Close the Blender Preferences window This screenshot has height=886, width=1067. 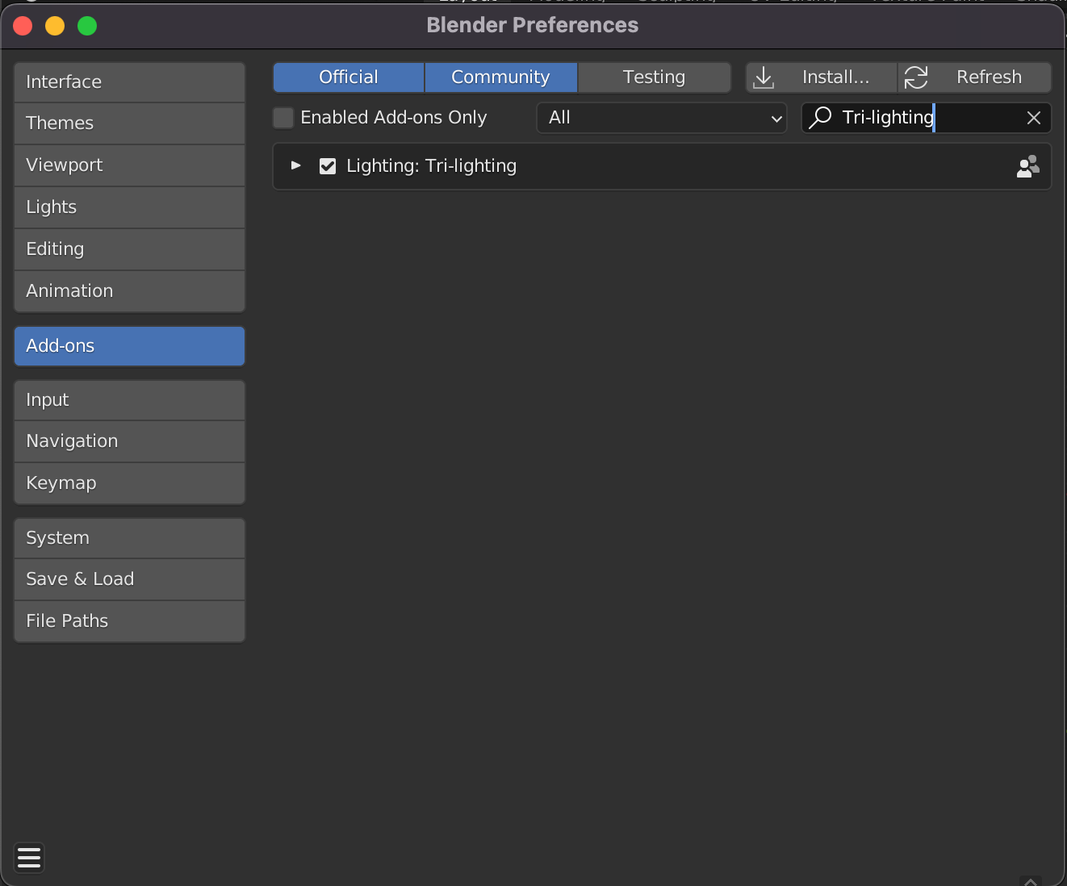coord(23,26)
